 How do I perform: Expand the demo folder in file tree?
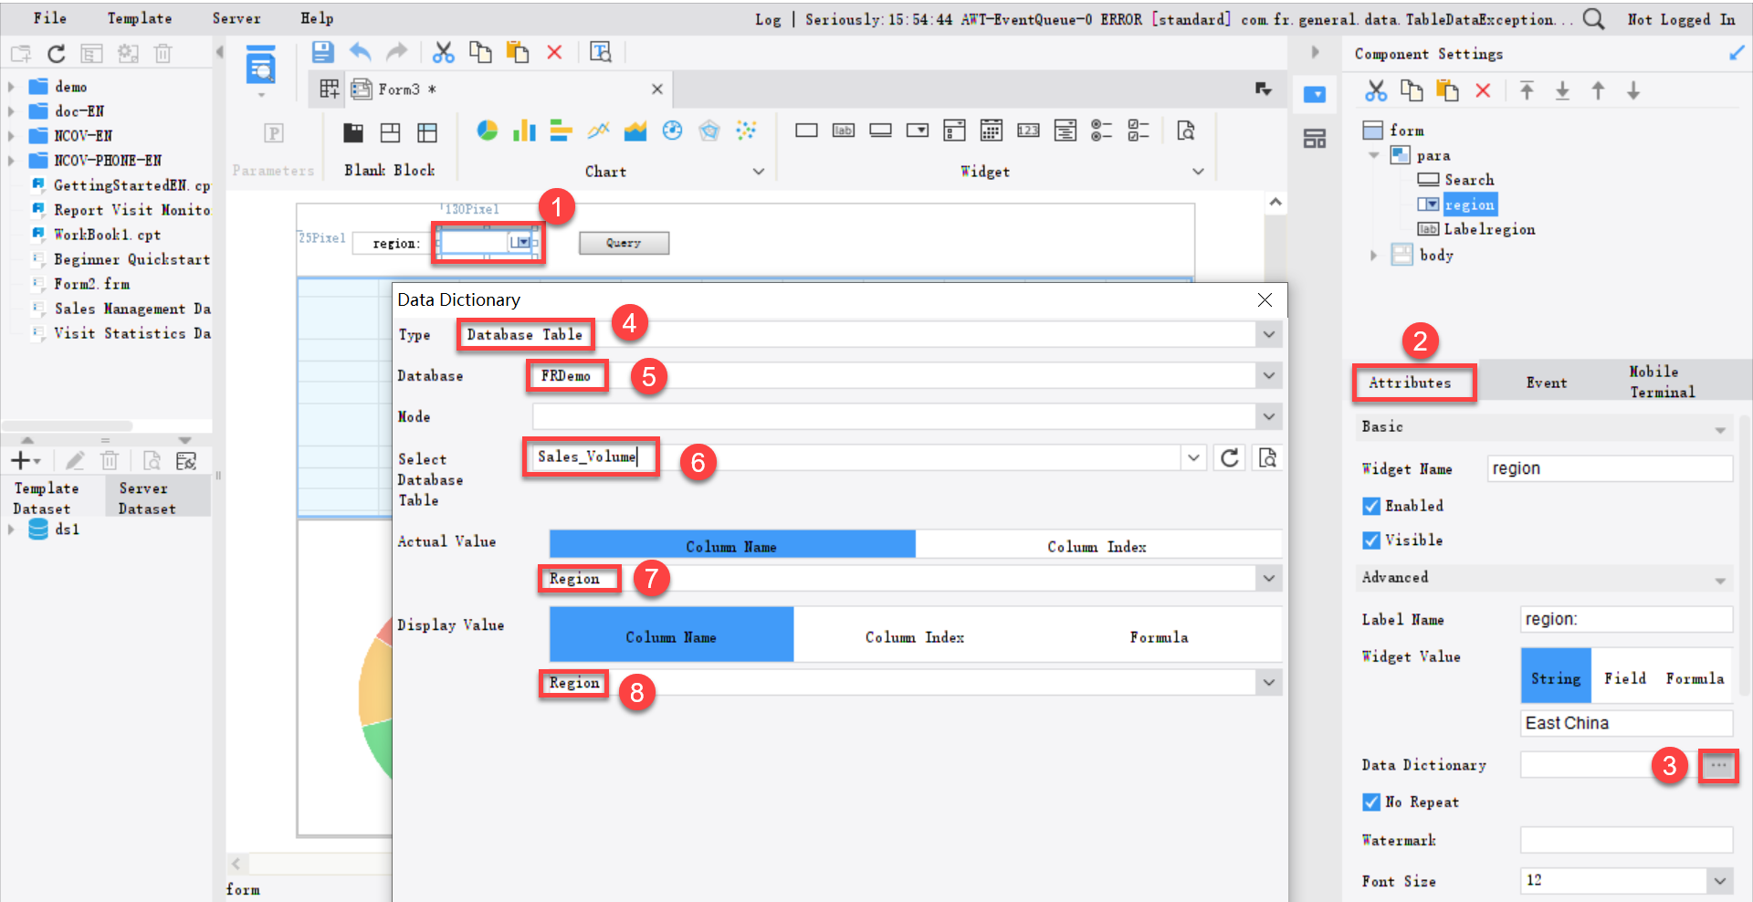pos(11,87)
